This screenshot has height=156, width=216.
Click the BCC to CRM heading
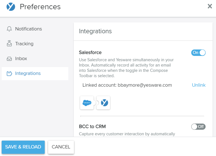click(x=92, y=127)
